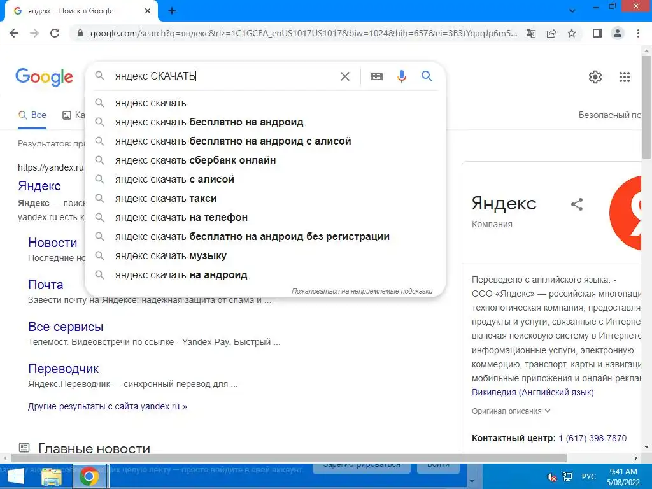Open 'Другие результаты с сайта yandex.ru'
The height and width of the screenshot is (489, 652).
pos(107,406)
